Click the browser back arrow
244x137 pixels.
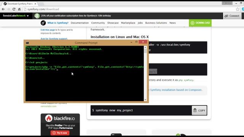pos(3,9)
